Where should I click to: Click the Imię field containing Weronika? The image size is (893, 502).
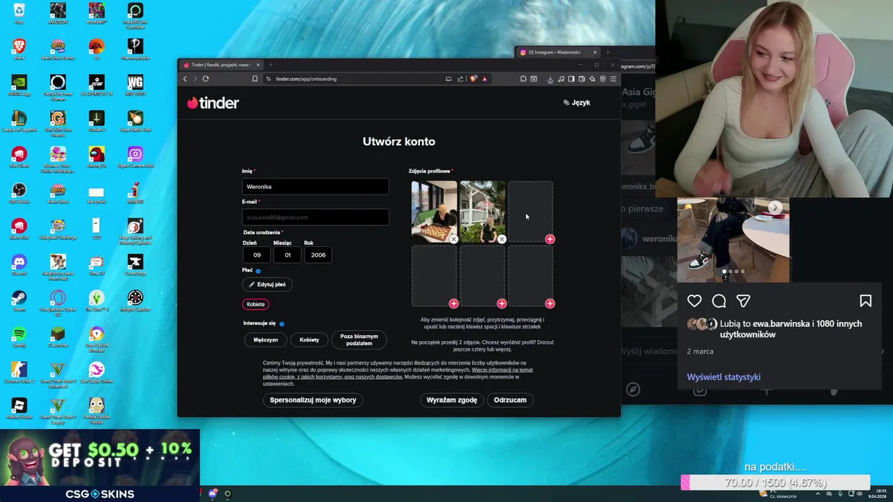point(315,187)
